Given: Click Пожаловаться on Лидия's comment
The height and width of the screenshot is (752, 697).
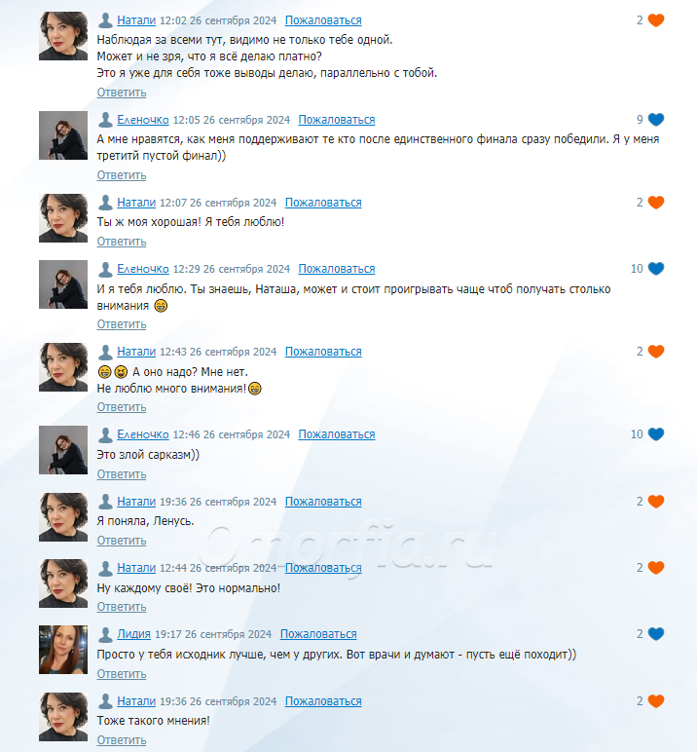Looking at the screenshot, I should click(x=318, y=634).
